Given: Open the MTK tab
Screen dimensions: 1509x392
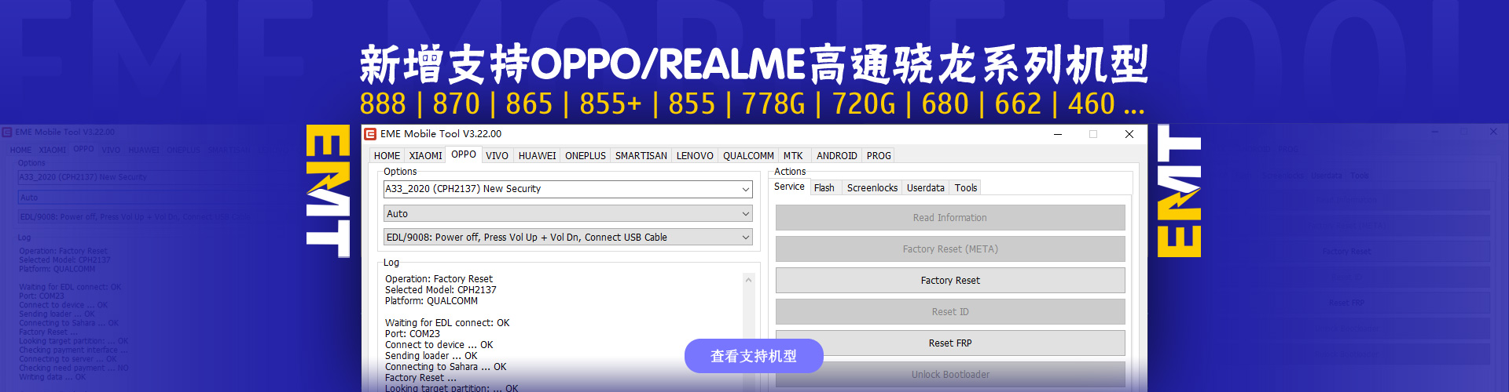Looking at the screenshot, I should pos(793,156).
